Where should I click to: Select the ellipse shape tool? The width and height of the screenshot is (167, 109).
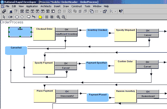click(x=17, y=17)
